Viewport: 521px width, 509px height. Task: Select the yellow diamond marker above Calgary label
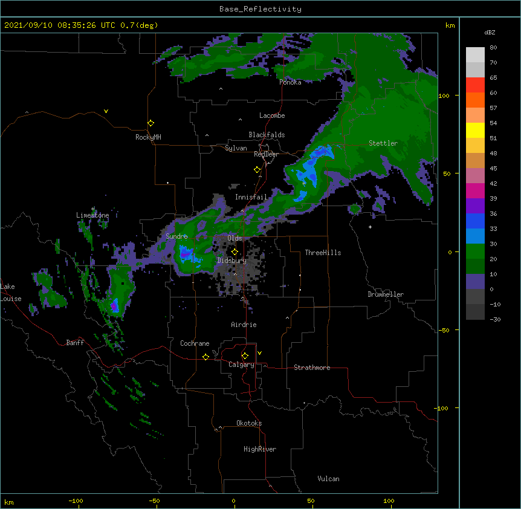coord(245,356)
